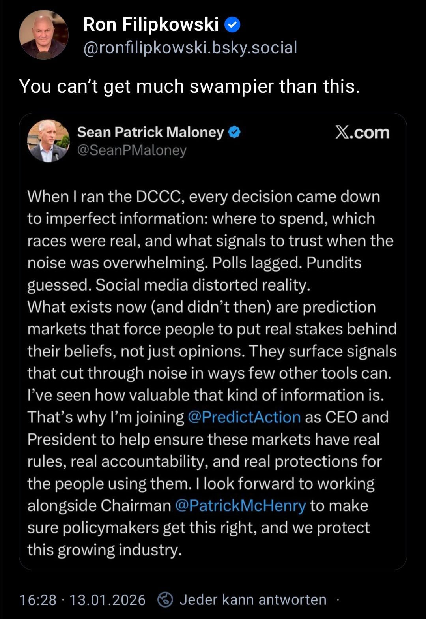Open Ron Filipkowski's profile picture
Viewport: 426px width, 619px height.
point(43,35)
